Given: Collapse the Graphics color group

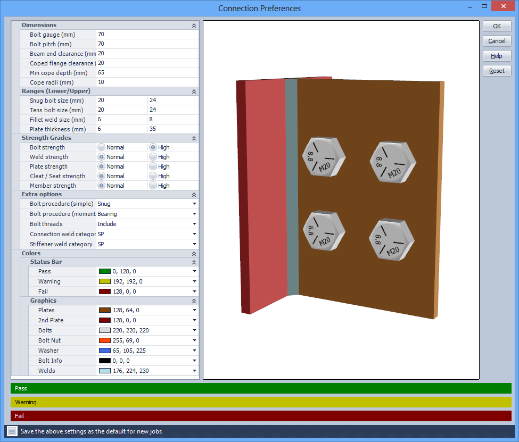Looking at the screenshot, I should [194, 301].
